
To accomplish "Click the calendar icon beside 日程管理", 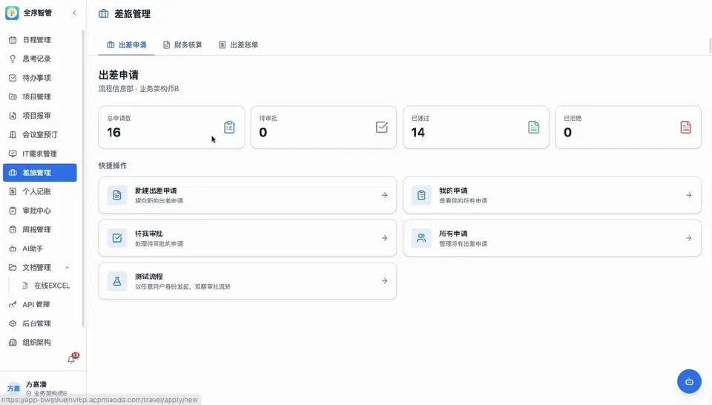I will tap(13, 40).
